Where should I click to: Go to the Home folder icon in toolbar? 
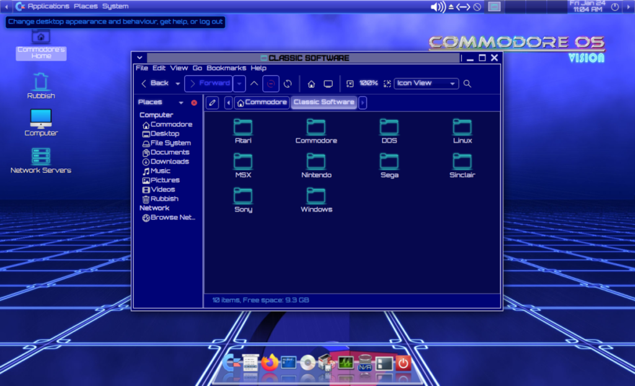[311, 84]
